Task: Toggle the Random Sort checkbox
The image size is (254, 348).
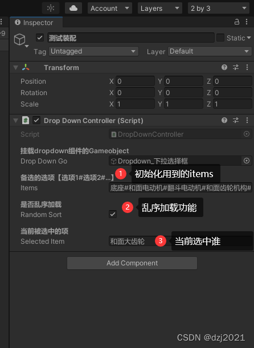Action: [113, 214]
